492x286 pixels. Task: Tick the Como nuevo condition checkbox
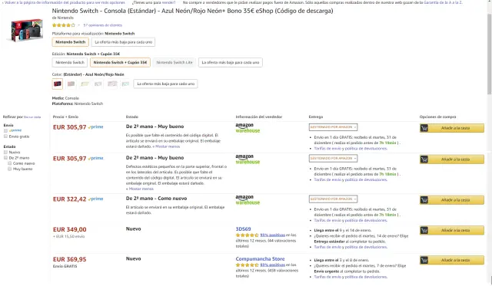[10, 163]
